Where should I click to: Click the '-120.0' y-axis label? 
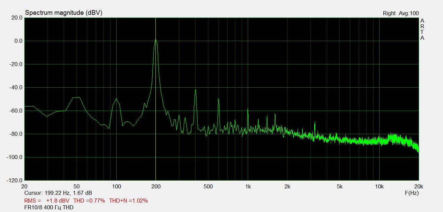[14, 180]
